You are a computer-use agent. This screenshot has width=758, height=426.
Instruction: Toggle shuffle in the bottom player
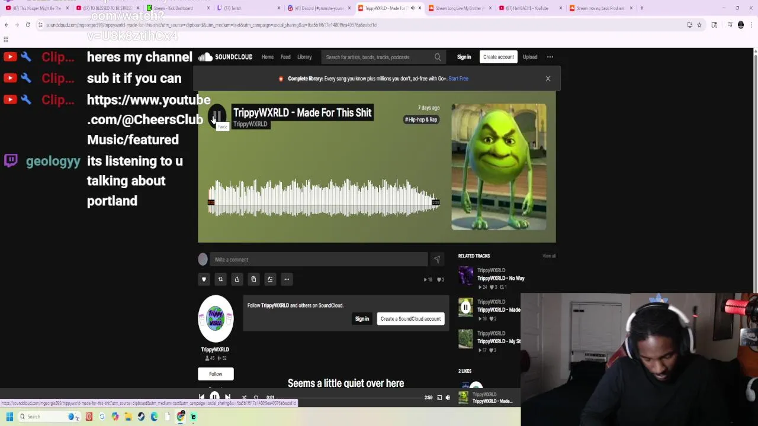[x=243, y=398]
